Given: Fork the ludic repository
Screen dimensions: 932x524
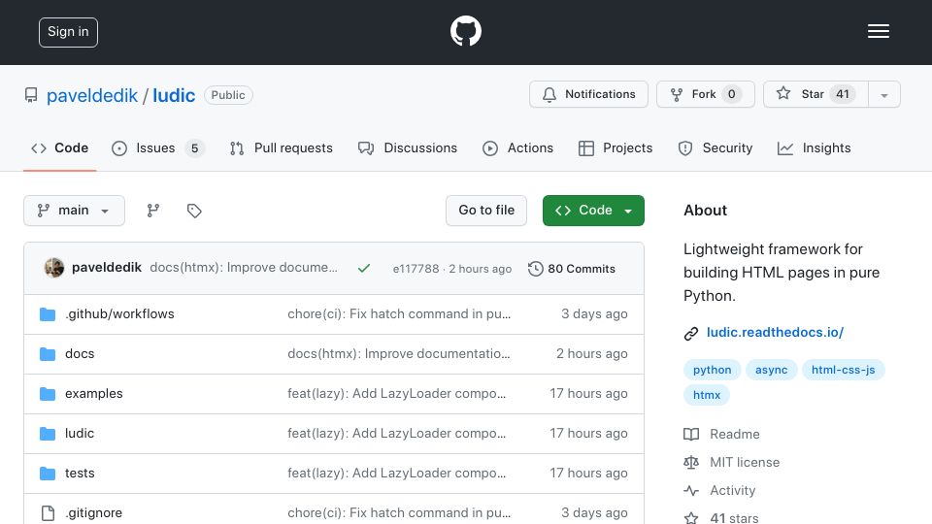Looking at the screenshot, I should (x=706, y=94).
